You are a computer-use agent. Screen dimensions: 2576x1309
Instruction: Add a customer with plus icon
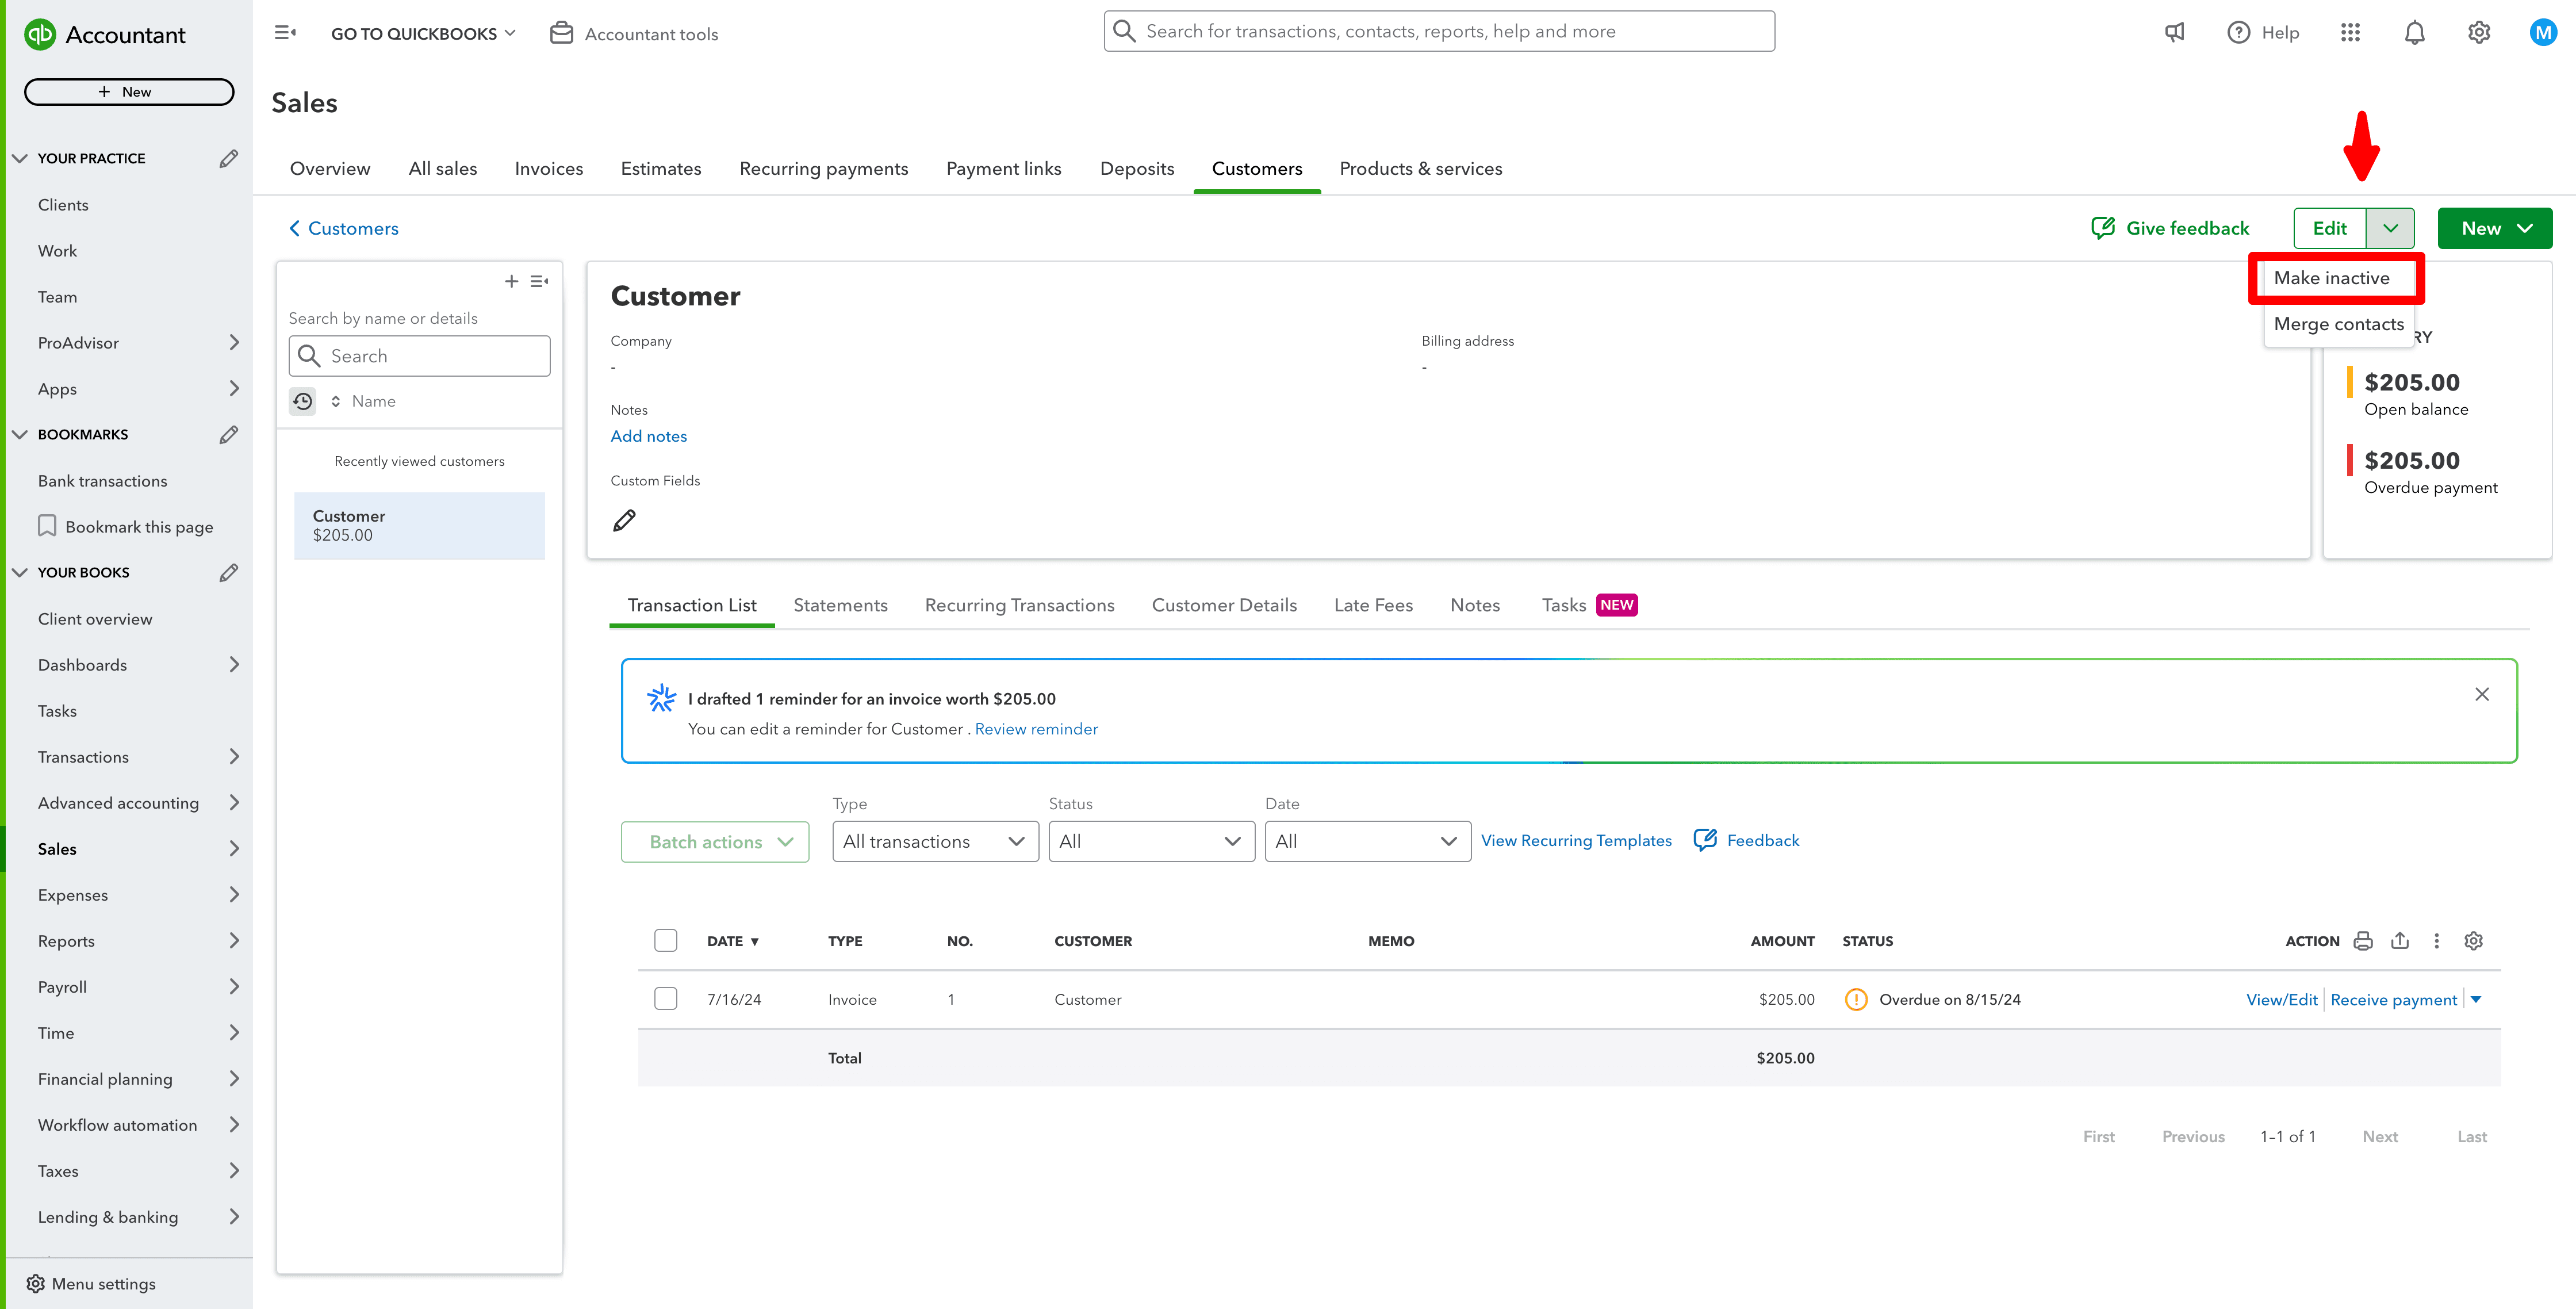coord(511,282)
